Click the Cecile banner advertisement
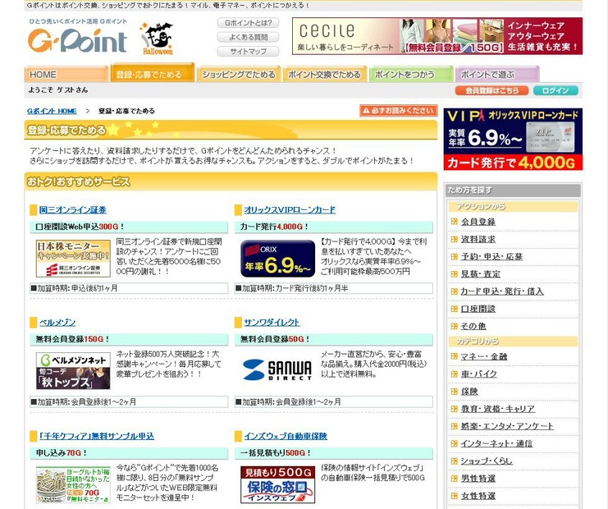Screen dimensions: 608x509 (437, 36)
